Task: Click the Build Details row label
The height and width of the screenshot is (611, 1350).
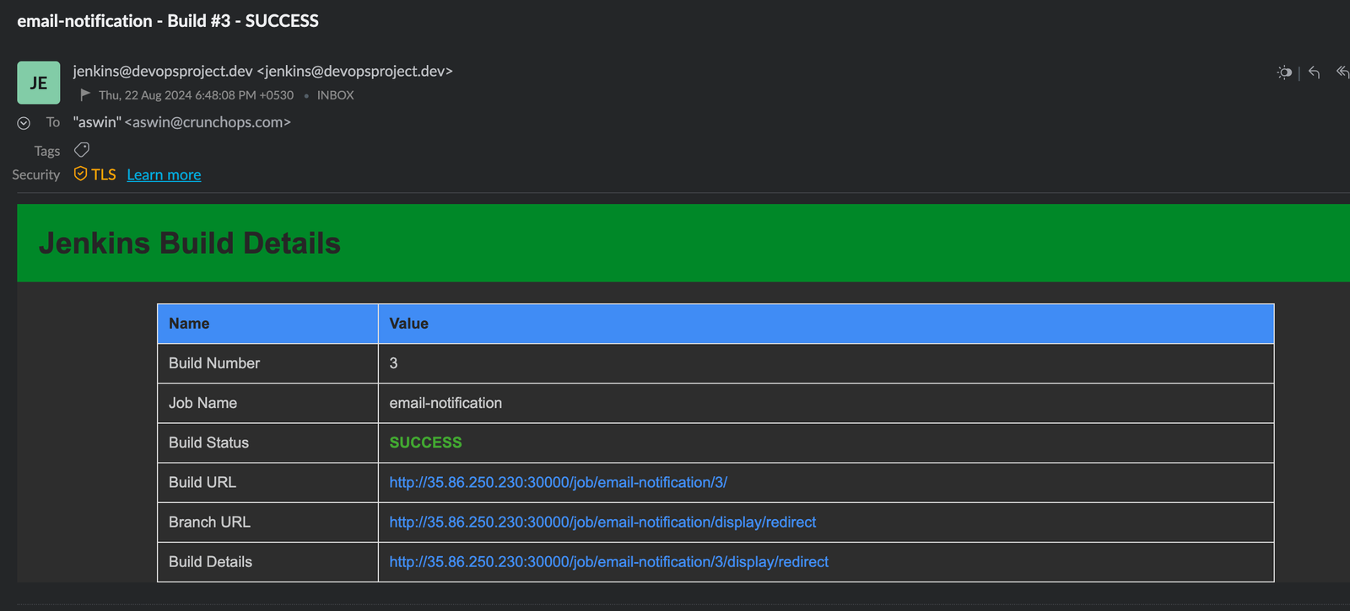Action: (210, 561)
